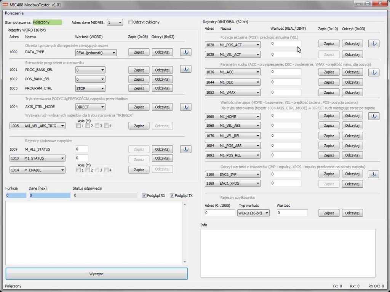The width and height of the screenshot is (390, 292).
Task: Click the Dane [hex] input field
Action: (x=50, y=196)
